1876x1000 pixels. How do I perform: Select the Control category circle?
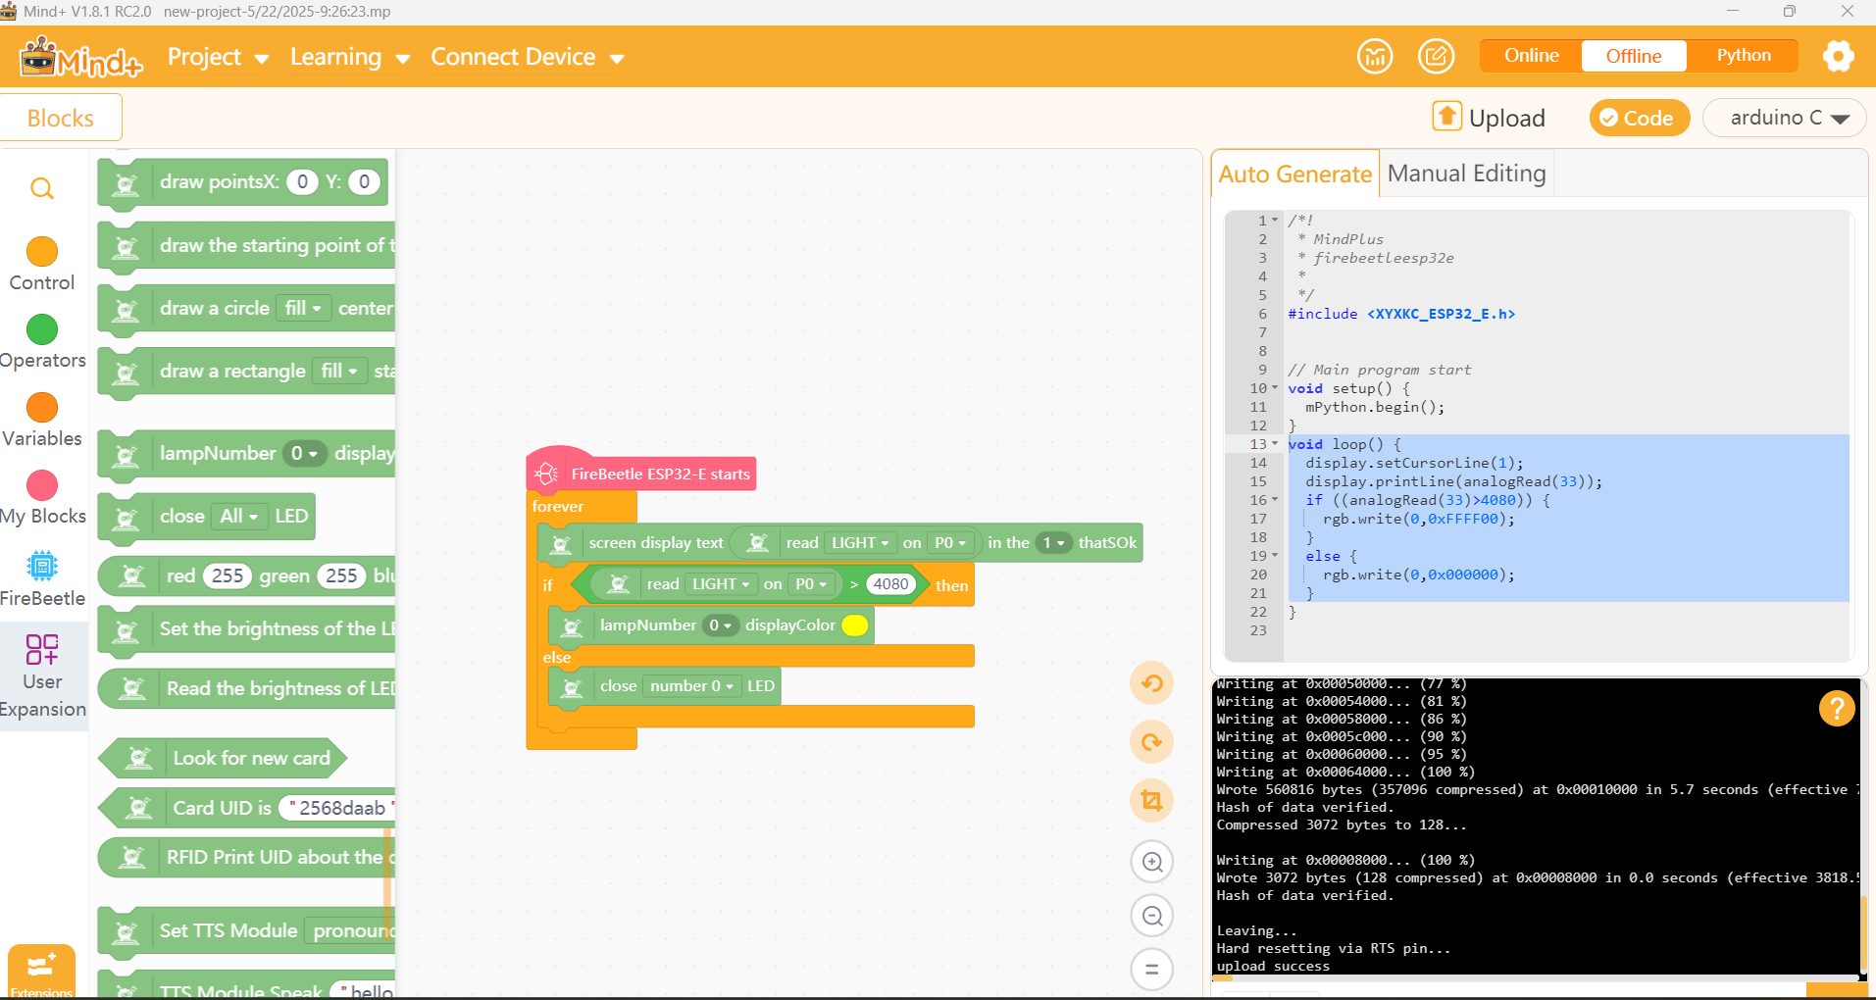42,252
